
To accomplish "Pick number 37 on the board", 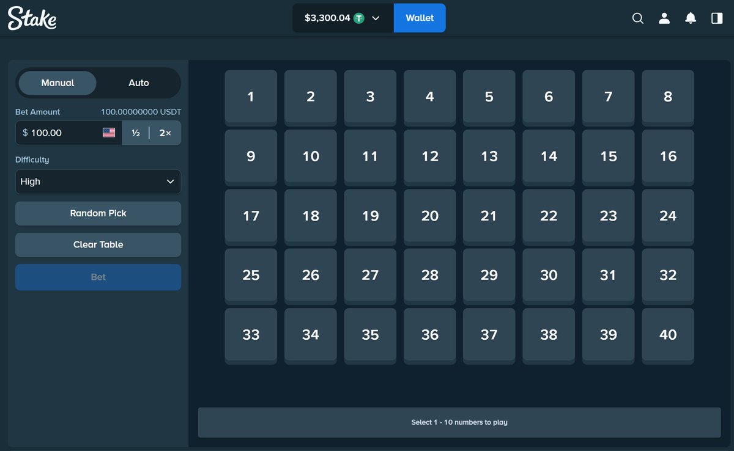I will (x=489, y=336).
